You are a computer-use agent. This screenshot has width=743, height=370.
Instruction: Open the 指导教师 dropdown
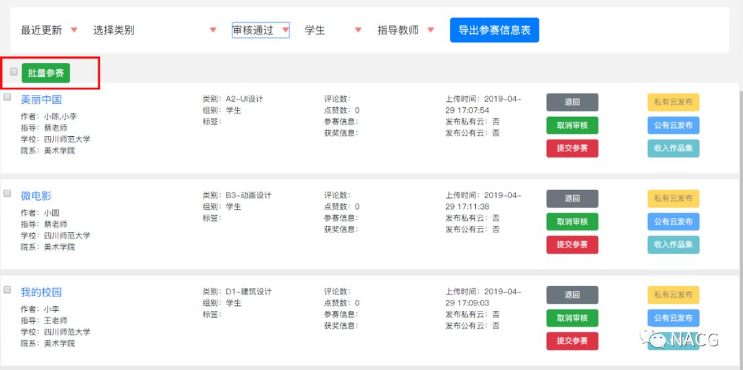coord(406,30)
